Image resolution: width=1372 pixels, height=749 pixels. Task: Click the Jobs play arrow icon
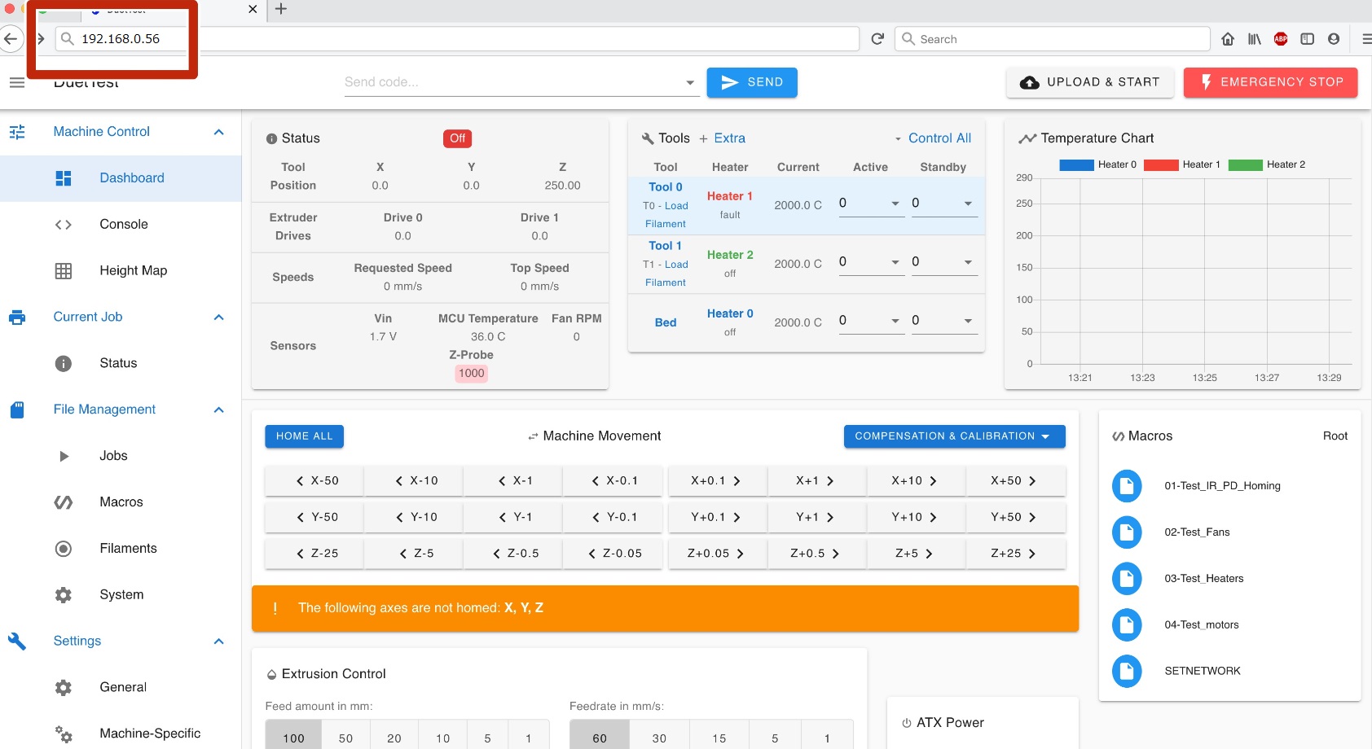[x=64, y=456]
